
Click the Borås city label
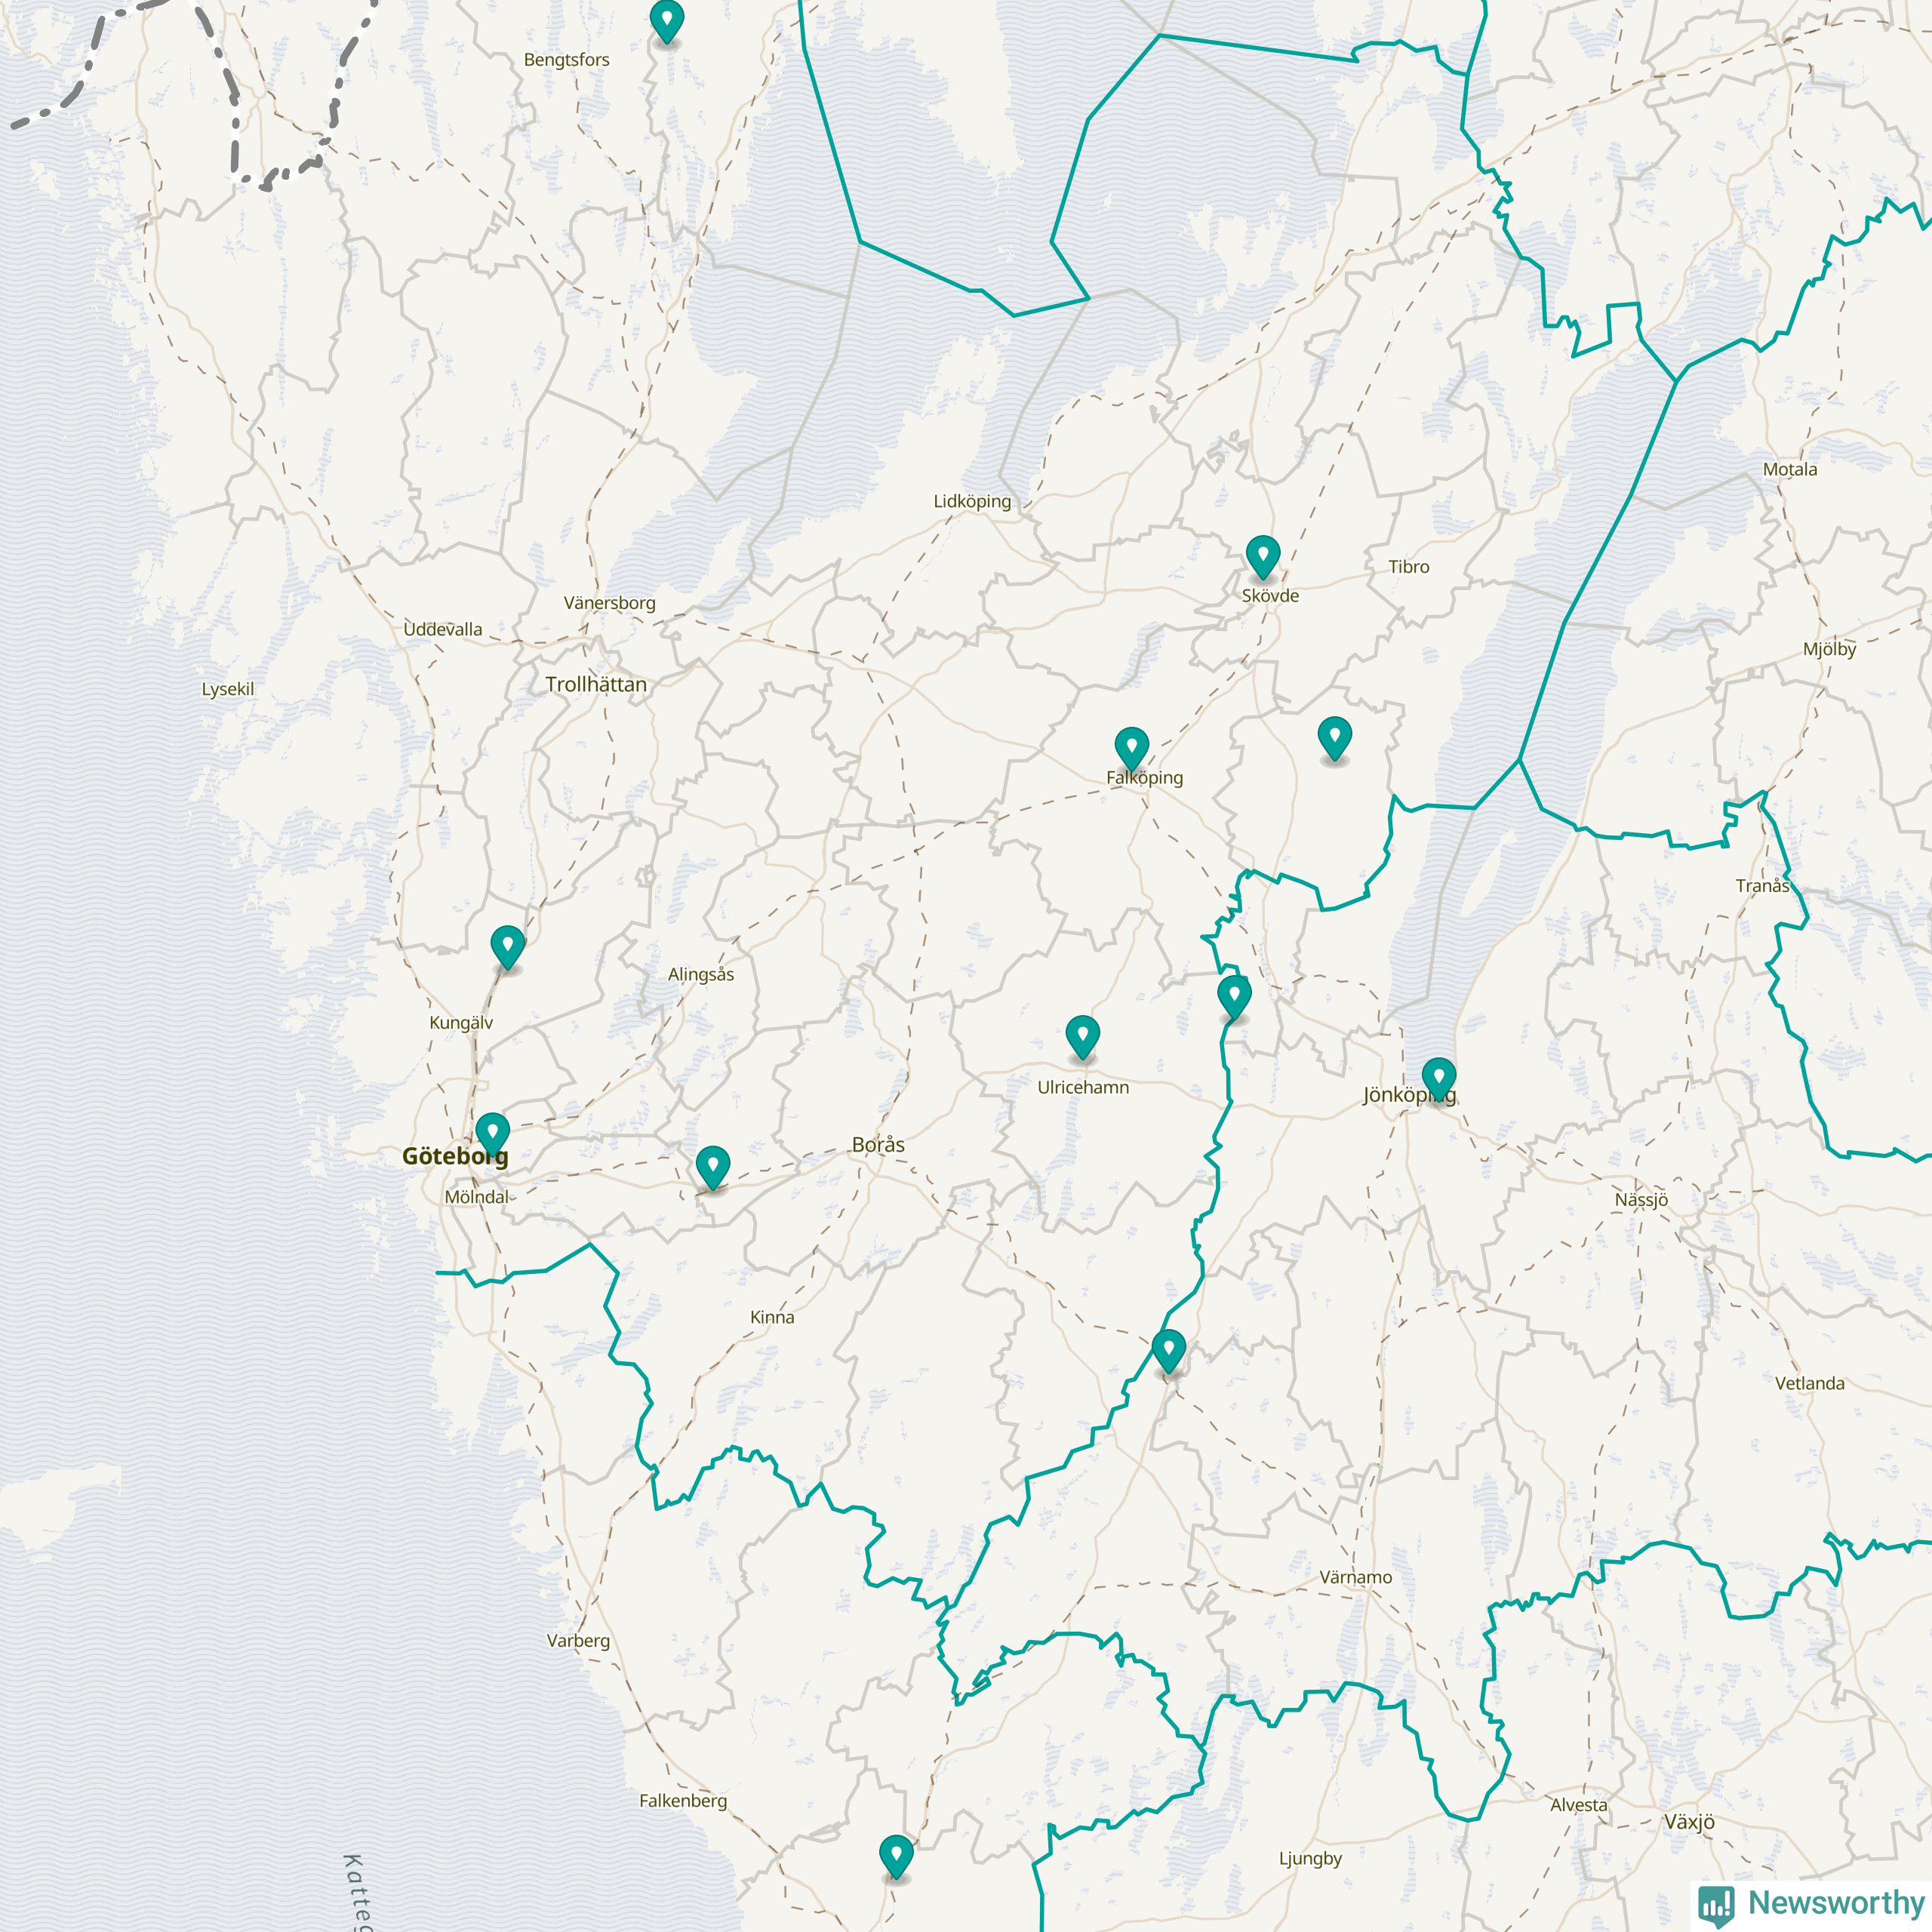[878, 1145]
